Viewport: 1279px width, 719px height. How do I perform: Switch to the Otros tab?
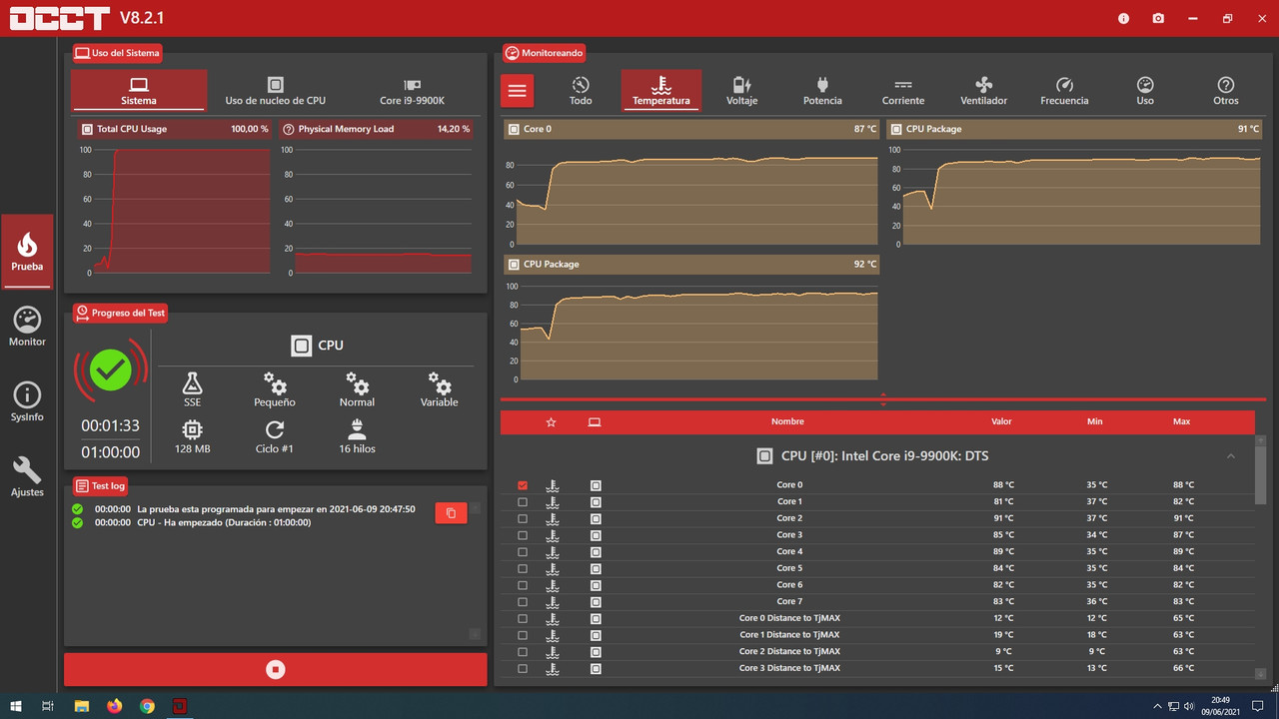1225,90
